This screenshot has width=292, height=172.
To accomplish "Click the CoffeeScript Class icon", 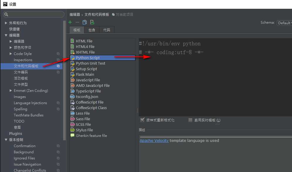I will click(x=72, y=108).
